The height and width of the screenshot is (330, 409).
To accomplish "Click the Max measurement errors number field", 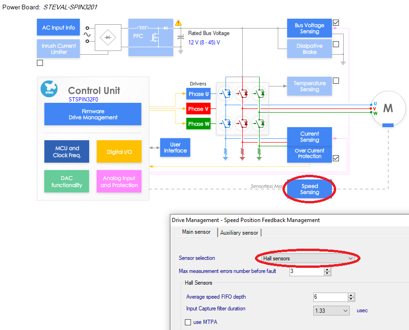I will pyautogui.click(x=307, y=272).
